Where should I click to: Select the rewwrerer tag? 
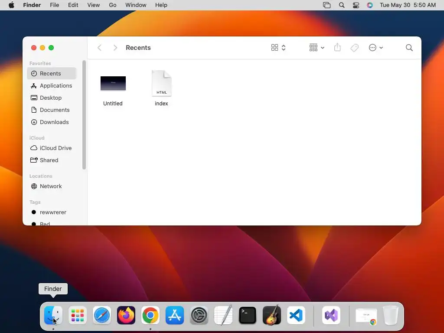[52, 212]
